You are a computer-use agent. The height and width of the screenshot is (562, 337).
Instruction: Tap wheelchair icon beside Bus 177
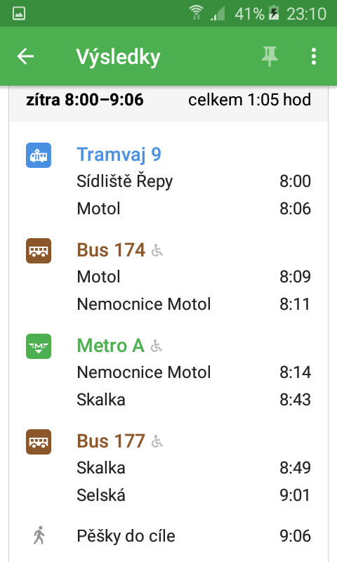[x=157, y=442]
